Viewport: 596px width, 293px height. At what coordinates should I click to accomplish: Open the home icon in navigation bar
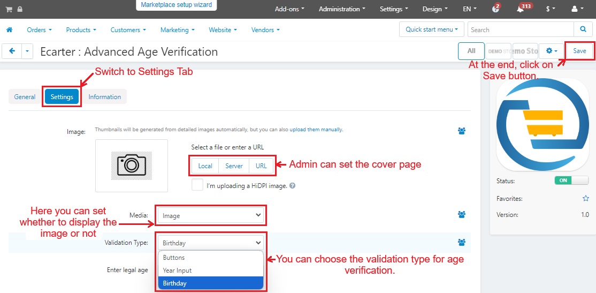9,30
